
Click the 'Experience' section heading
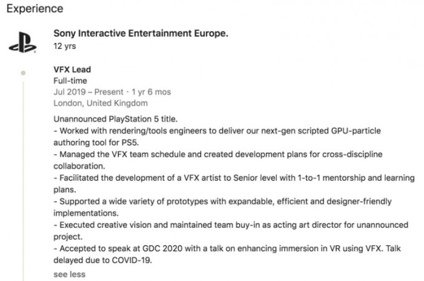35,10
